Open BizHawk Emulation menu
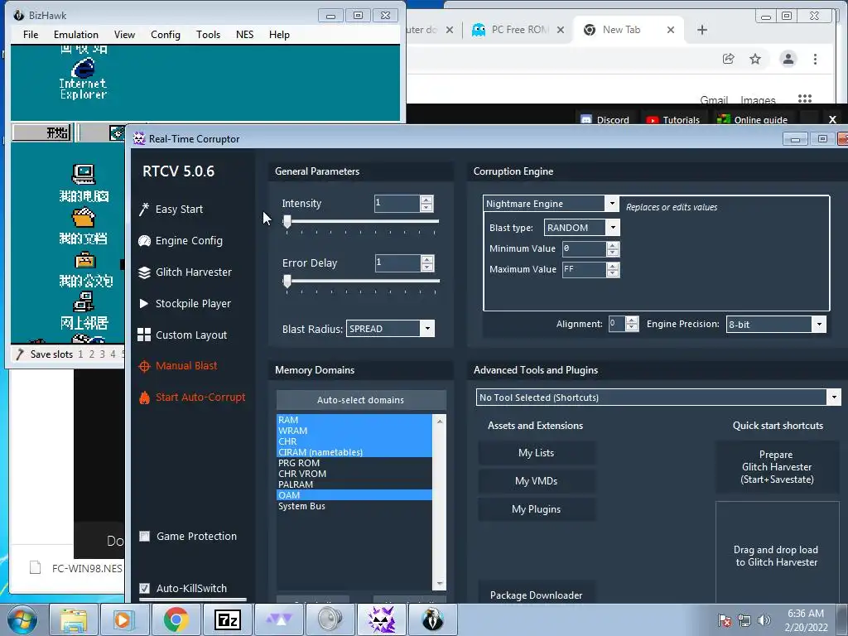848x636 pixels. (75, 35)
